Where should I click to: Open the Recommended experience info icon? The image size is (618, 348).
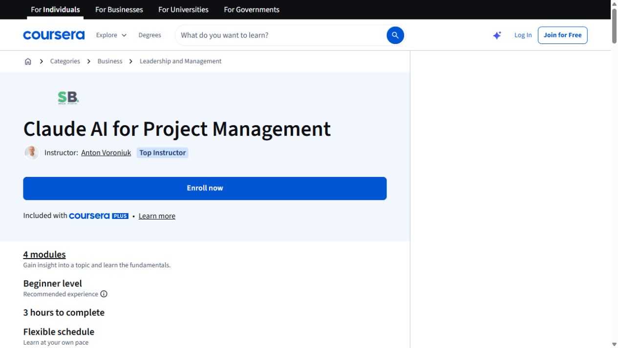tap(104, 294)
